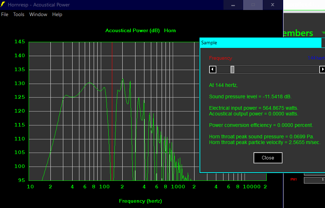Click the Close button in Sample dialog

(x=268, y=158)
